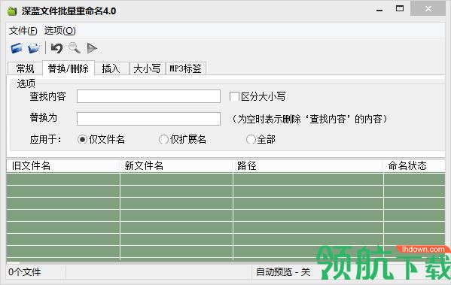Click the 旧文件名 column header
This screenshot has width=451, height=285.
pyautogui.click(x=63, y=165)
